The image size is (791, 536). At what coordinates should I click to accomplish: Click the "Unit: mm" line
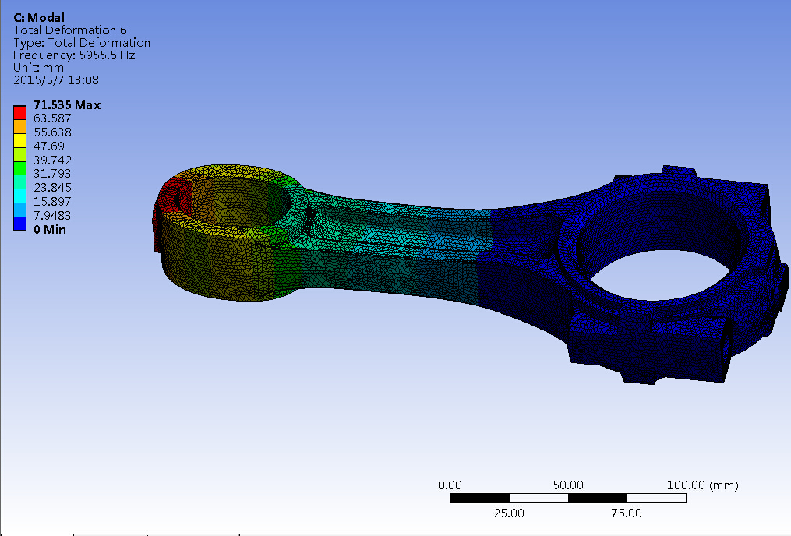(x=38, y=68)
